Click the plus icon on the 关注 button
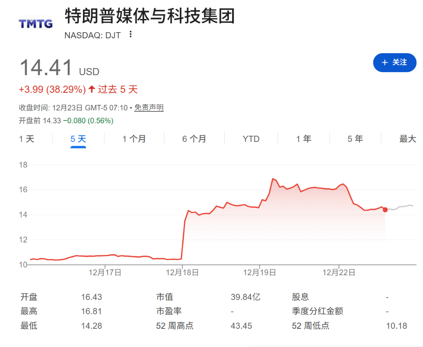The height and width of the screenshot is (347, 423). [x=385, y=63]
